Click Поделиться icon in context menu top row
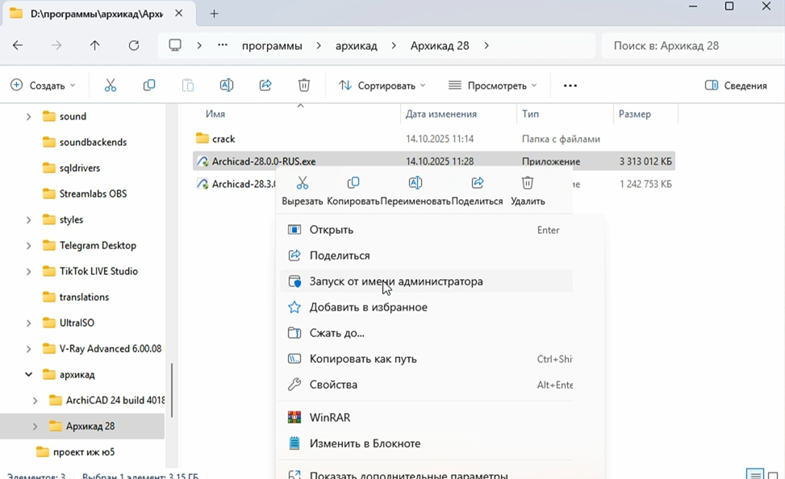Viewport: 785px width, 479px height. (477, 190)
